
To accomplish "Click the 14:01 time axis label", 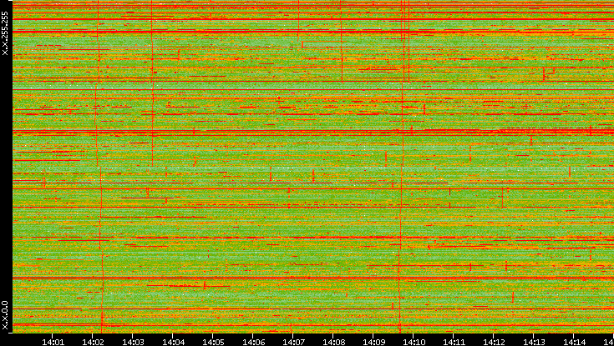I will coord(53,342).
